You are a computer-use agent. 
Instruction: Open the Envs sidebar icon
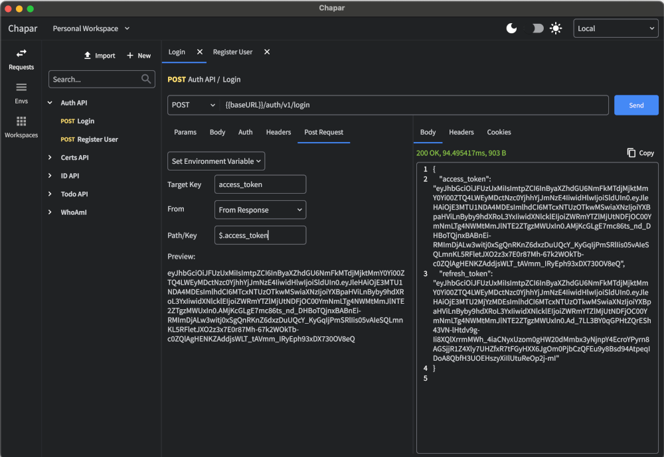pyautogui.click(x=21, y=88)
